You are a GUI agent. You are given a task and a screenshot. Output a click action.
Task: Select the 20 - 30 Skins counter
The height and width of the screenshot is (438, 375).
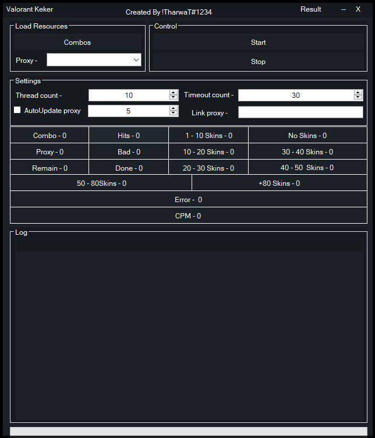[208, 168]
